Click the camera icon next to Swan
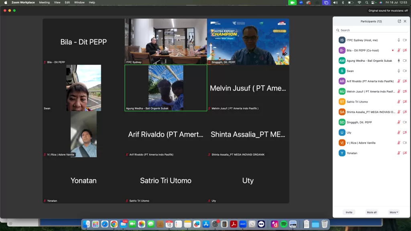 click(x=405, y=71)
